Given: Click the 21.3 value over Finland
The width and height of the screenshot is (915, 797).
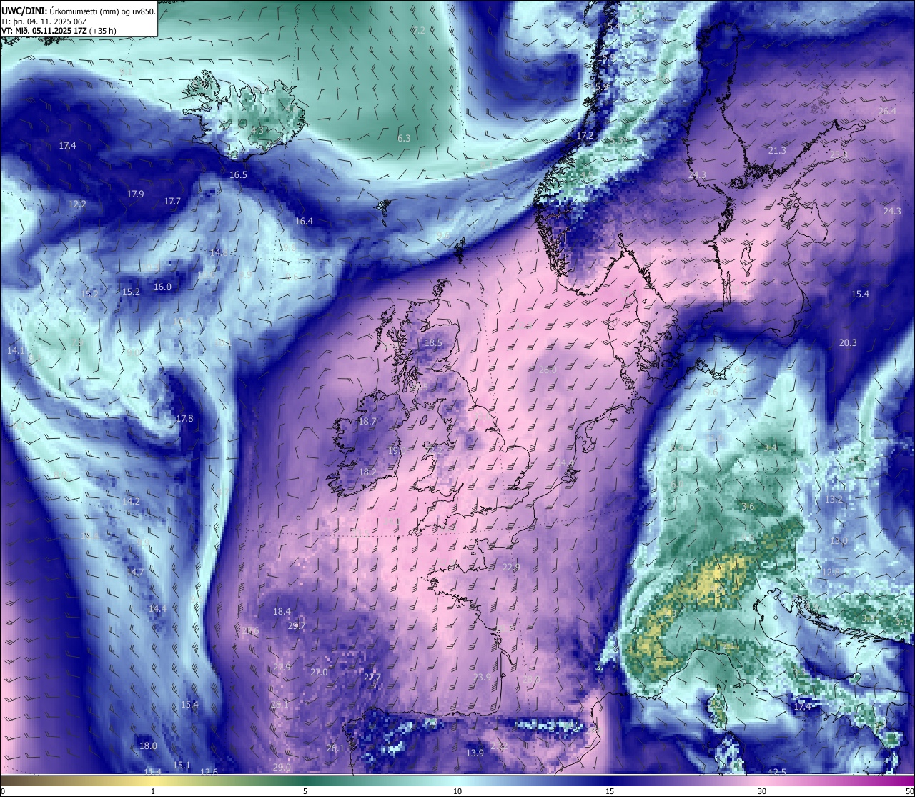Looking at the screenshot, I should click(777, 150).
